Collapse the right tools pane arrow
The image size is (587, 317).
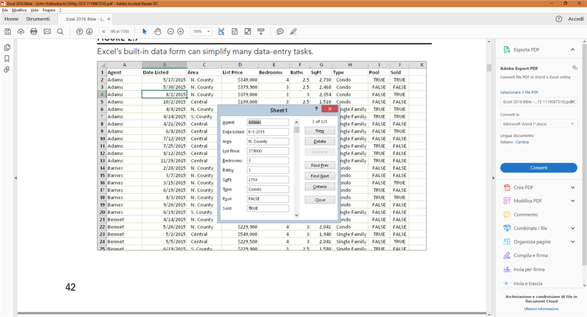493,178
